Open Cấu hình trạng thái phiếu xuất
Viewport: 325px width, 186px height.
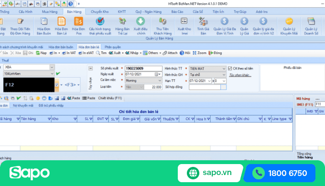click(100, 26)
